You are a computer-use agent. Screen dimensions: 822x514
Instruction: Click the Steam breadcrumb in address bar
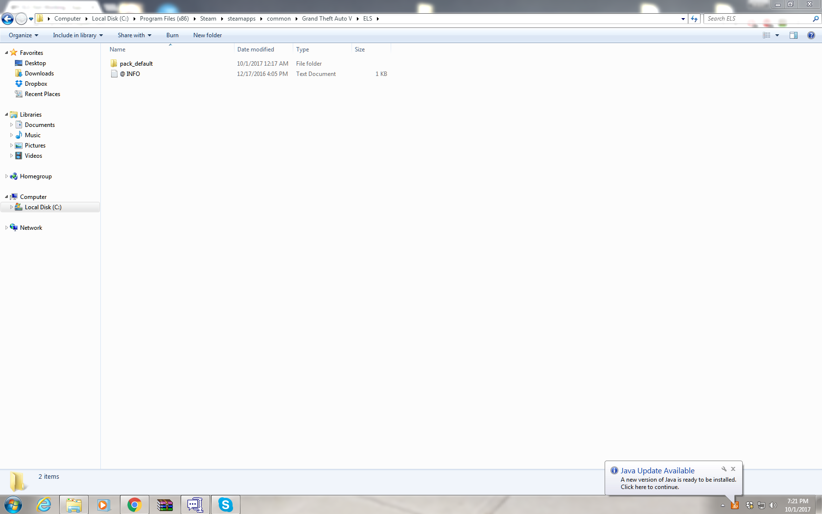[208, 19]
